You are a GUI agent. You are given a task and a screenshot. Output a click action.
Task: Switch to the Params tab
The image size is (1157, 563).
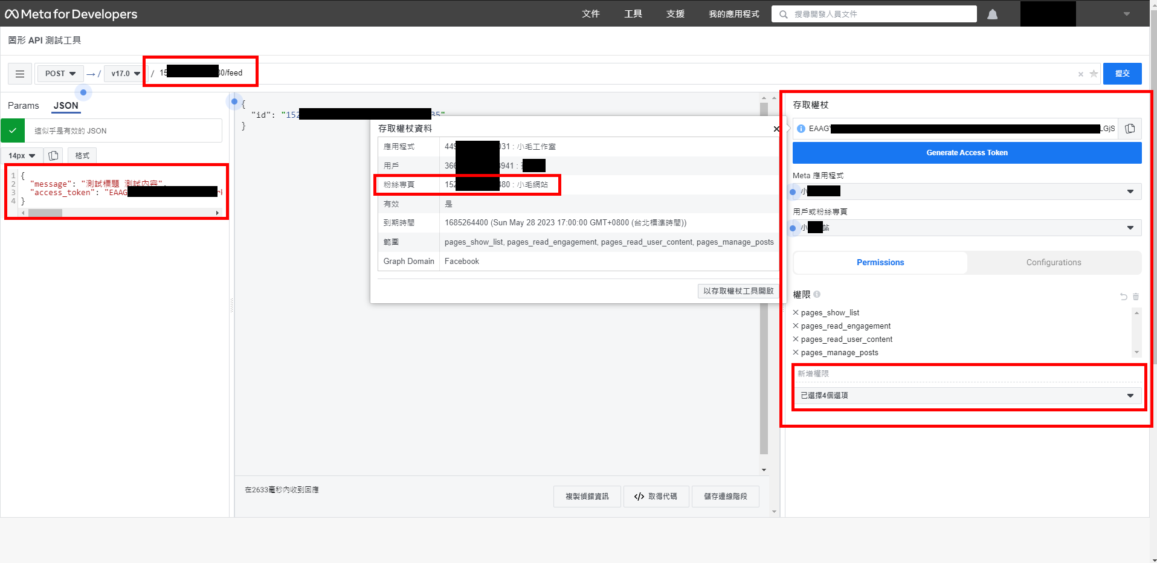click(24, 106)
